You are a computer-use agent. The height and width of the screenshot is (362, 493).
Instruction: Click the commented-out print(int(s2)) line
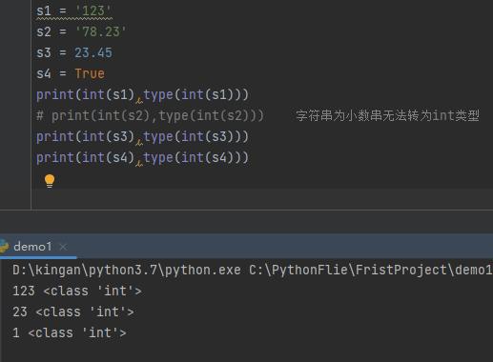pyautogui.click(x=150, y=115)
